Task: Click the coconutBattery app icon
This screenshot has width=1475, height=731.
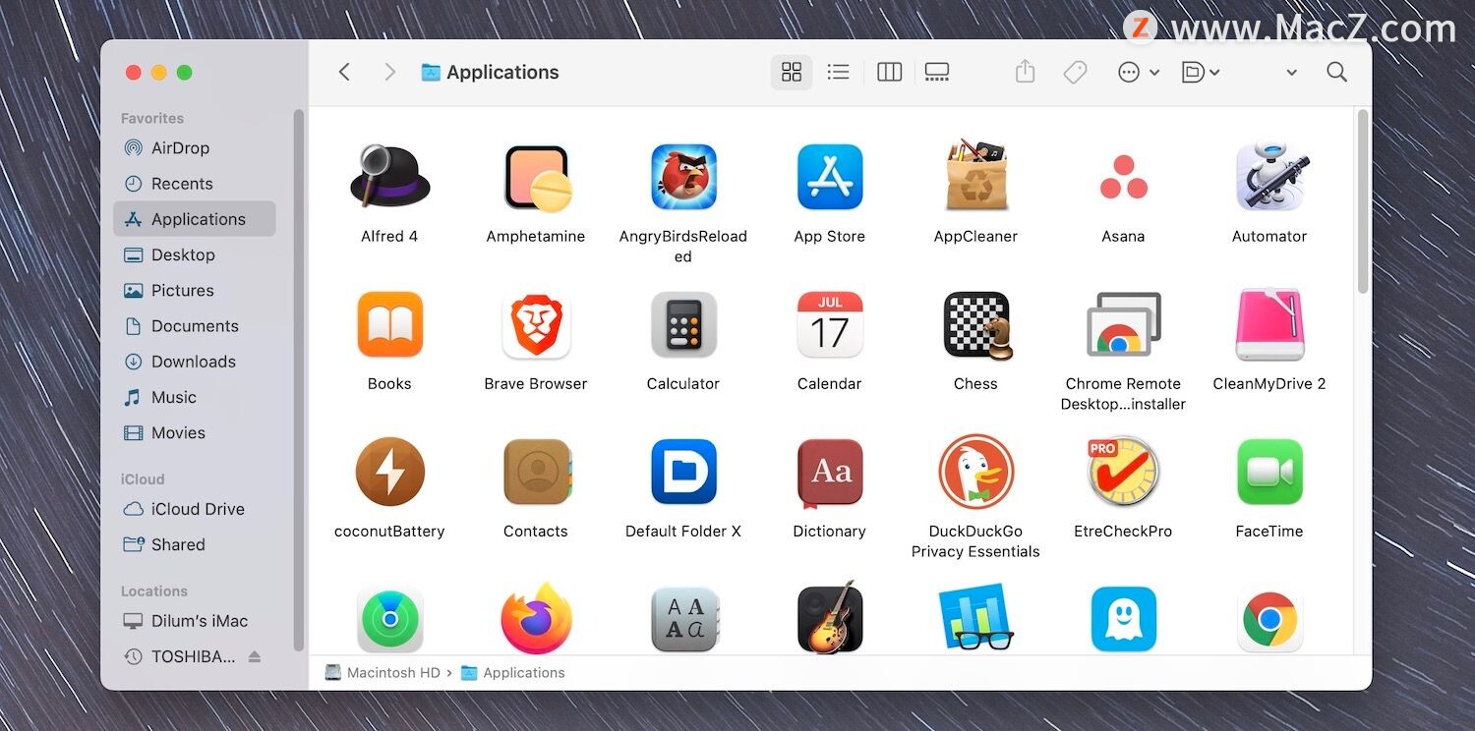Action: coord(389,472)
